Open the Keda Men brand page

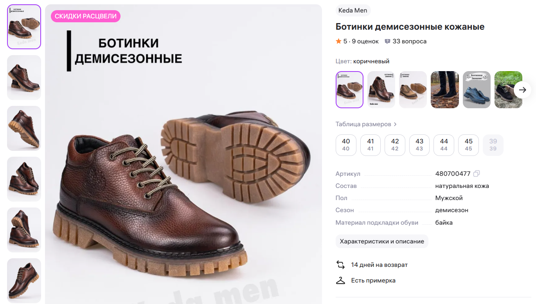point(353,10)
